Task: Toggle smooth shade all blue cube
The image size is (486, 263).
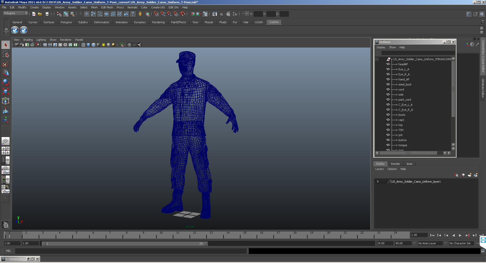Action: [88, 45]
